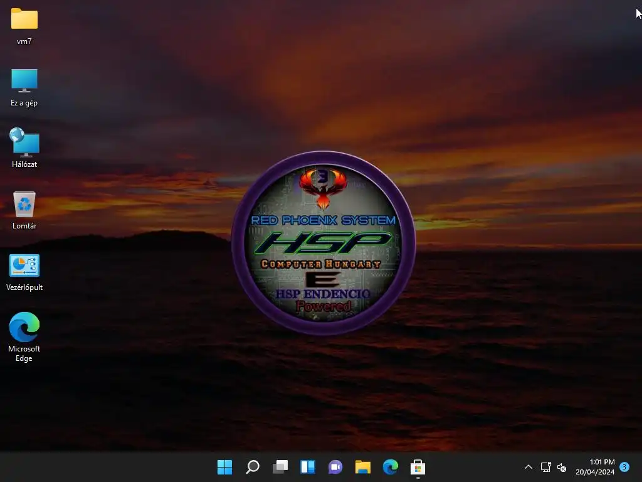Open muted volume tray icon
Viewport: 642px width, 482px height.
[x=562, y=467]
